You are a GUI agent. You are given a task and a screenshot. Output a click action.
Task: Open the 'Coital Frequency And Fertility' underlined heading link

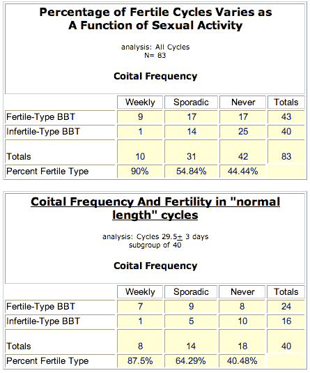click(155, 208)
